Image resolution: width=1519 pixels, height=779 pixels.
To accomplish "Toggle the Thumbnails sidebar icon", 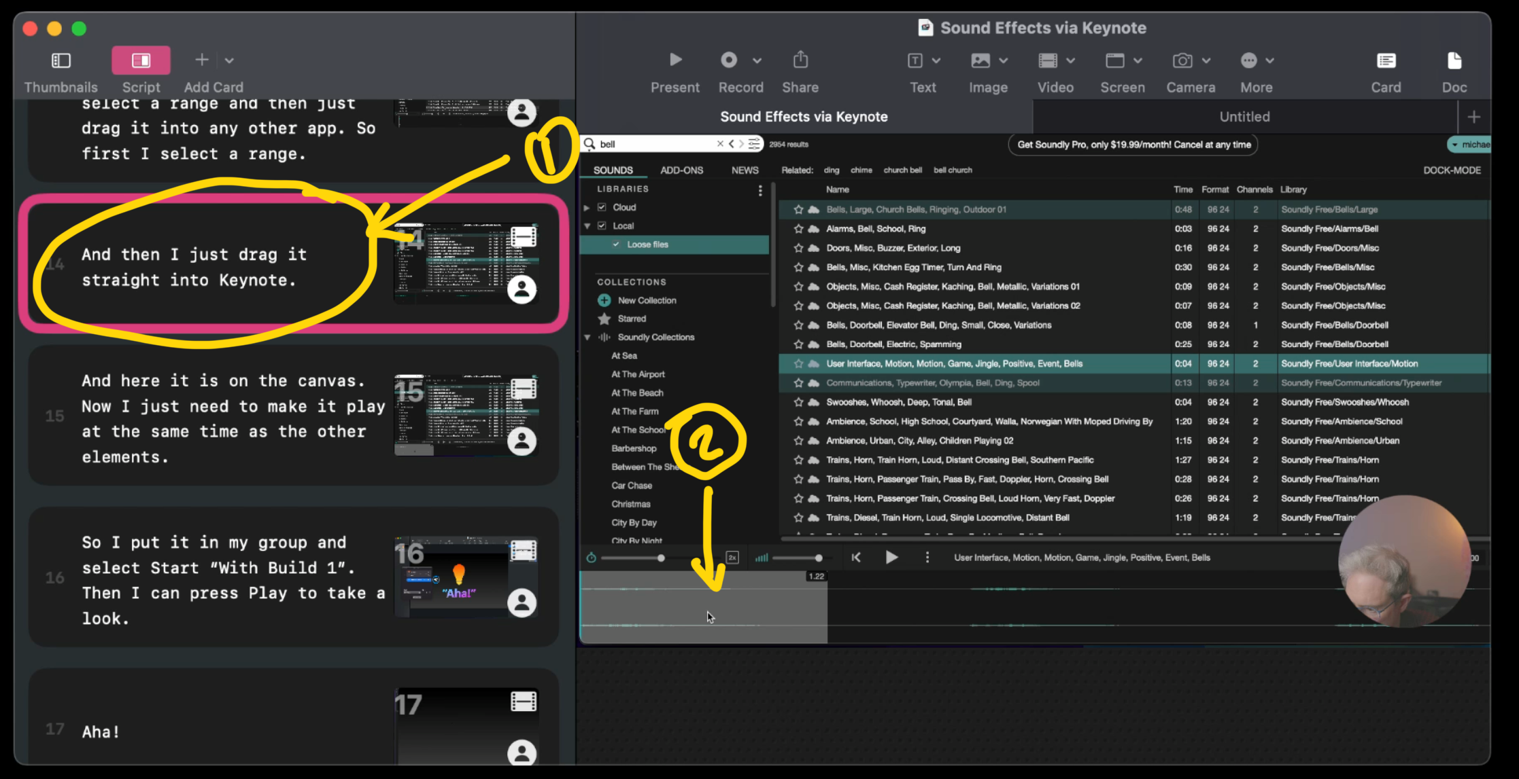I will [x=61, y=60].
